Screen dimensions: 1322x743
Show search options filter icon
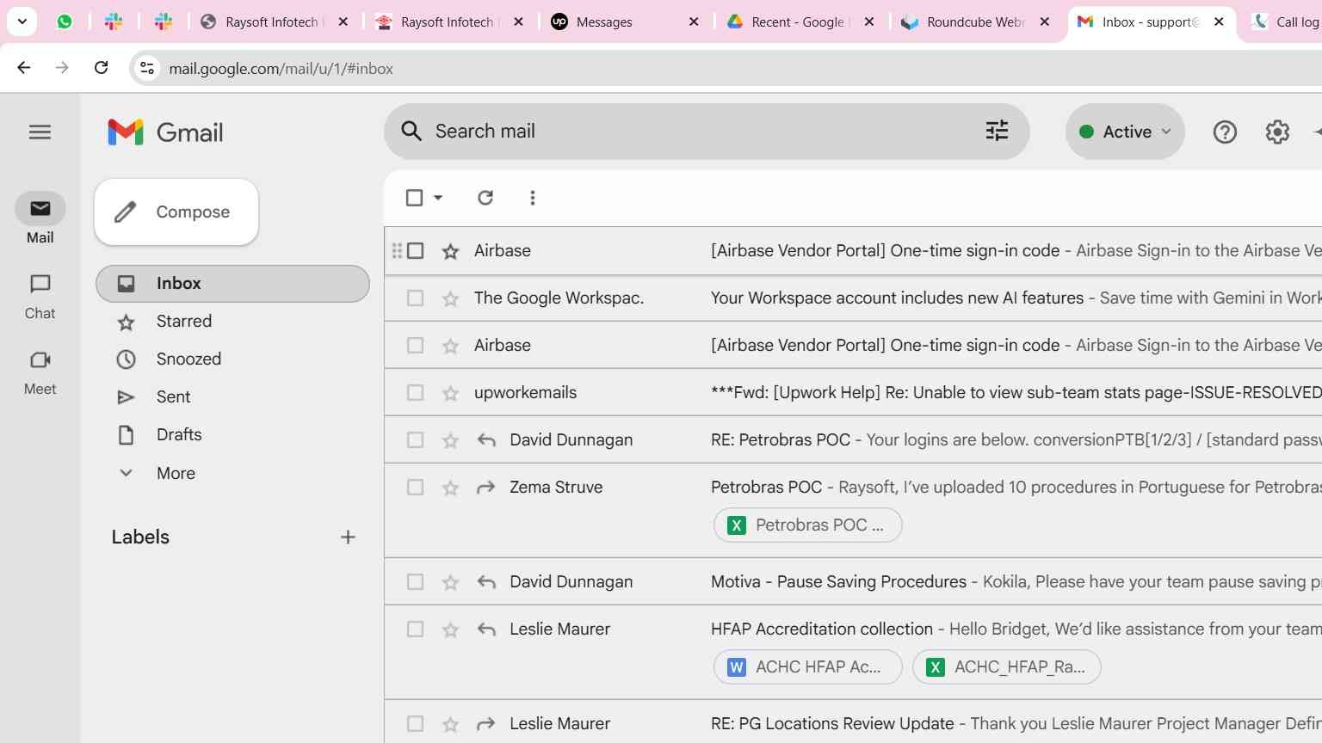pyautogui.click(x=997, y=131)
